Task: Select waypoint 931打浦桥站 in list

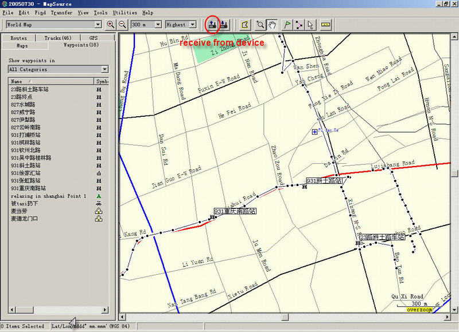Action: (26, 135)
